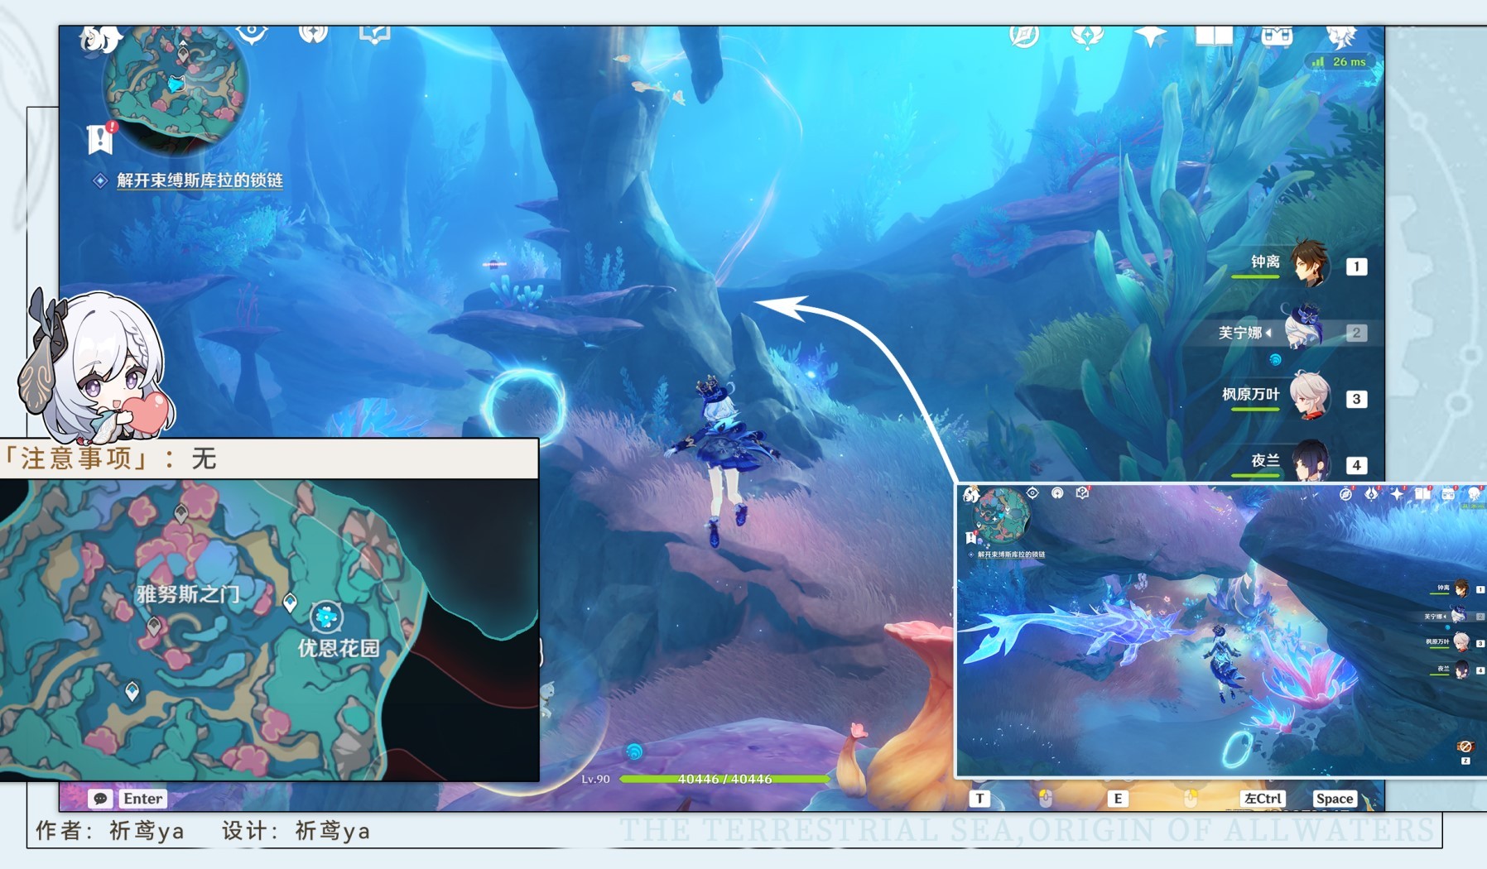Open the Battle Pass winged gem icon
This screenshot has width=1487, height=869.
[1087, 36]
